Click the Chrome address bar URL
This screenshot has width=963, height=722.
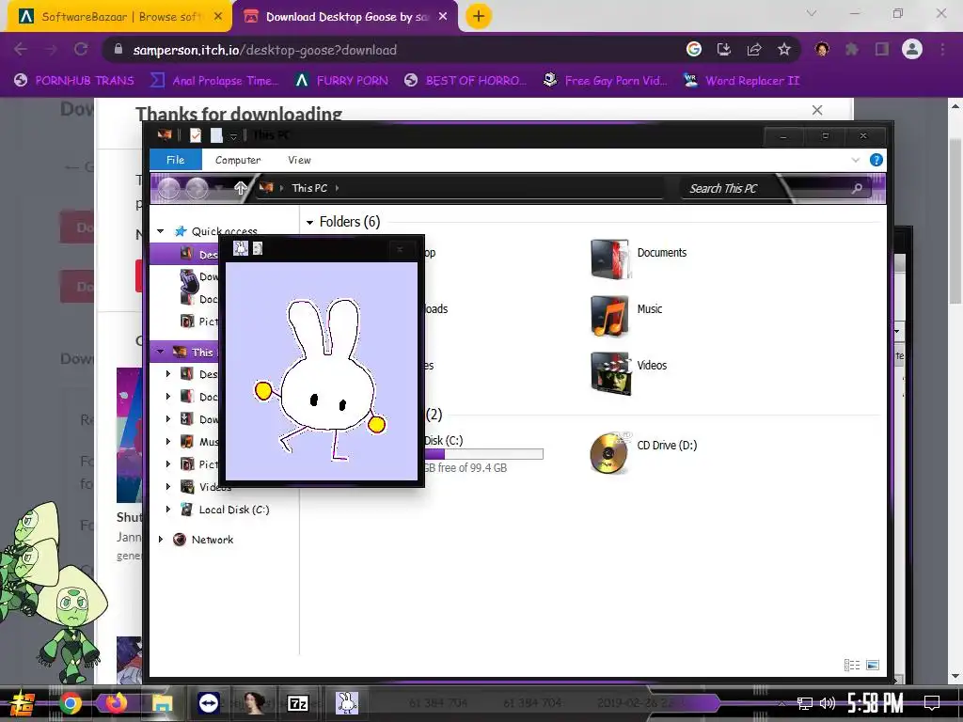click(x=264, y=50)
